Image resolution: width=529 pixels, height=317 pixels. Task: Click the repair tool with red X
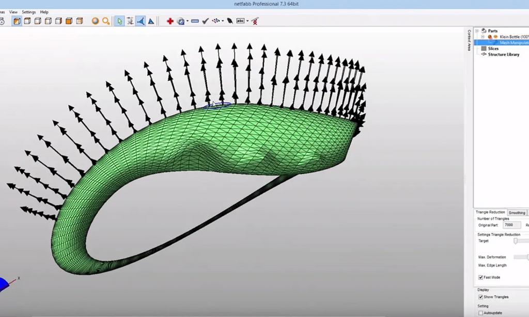256,21
